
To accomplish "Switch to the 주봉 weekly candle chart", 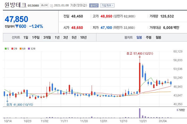I will coord(149,38).
